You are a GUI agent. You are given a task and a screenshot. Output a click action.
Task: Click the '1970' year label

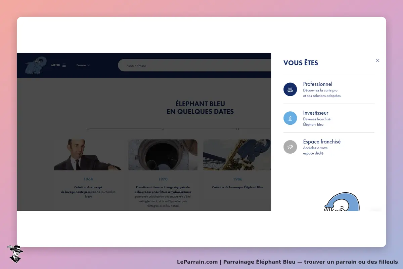coord(163,179)
